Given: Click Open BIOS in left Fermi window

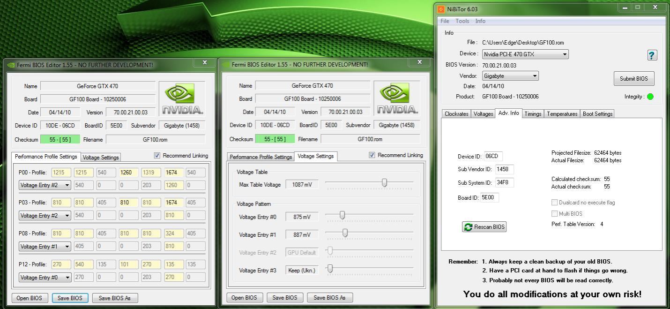Looking at the screenshot, I should pyautogui.click(x=30, y=298).
